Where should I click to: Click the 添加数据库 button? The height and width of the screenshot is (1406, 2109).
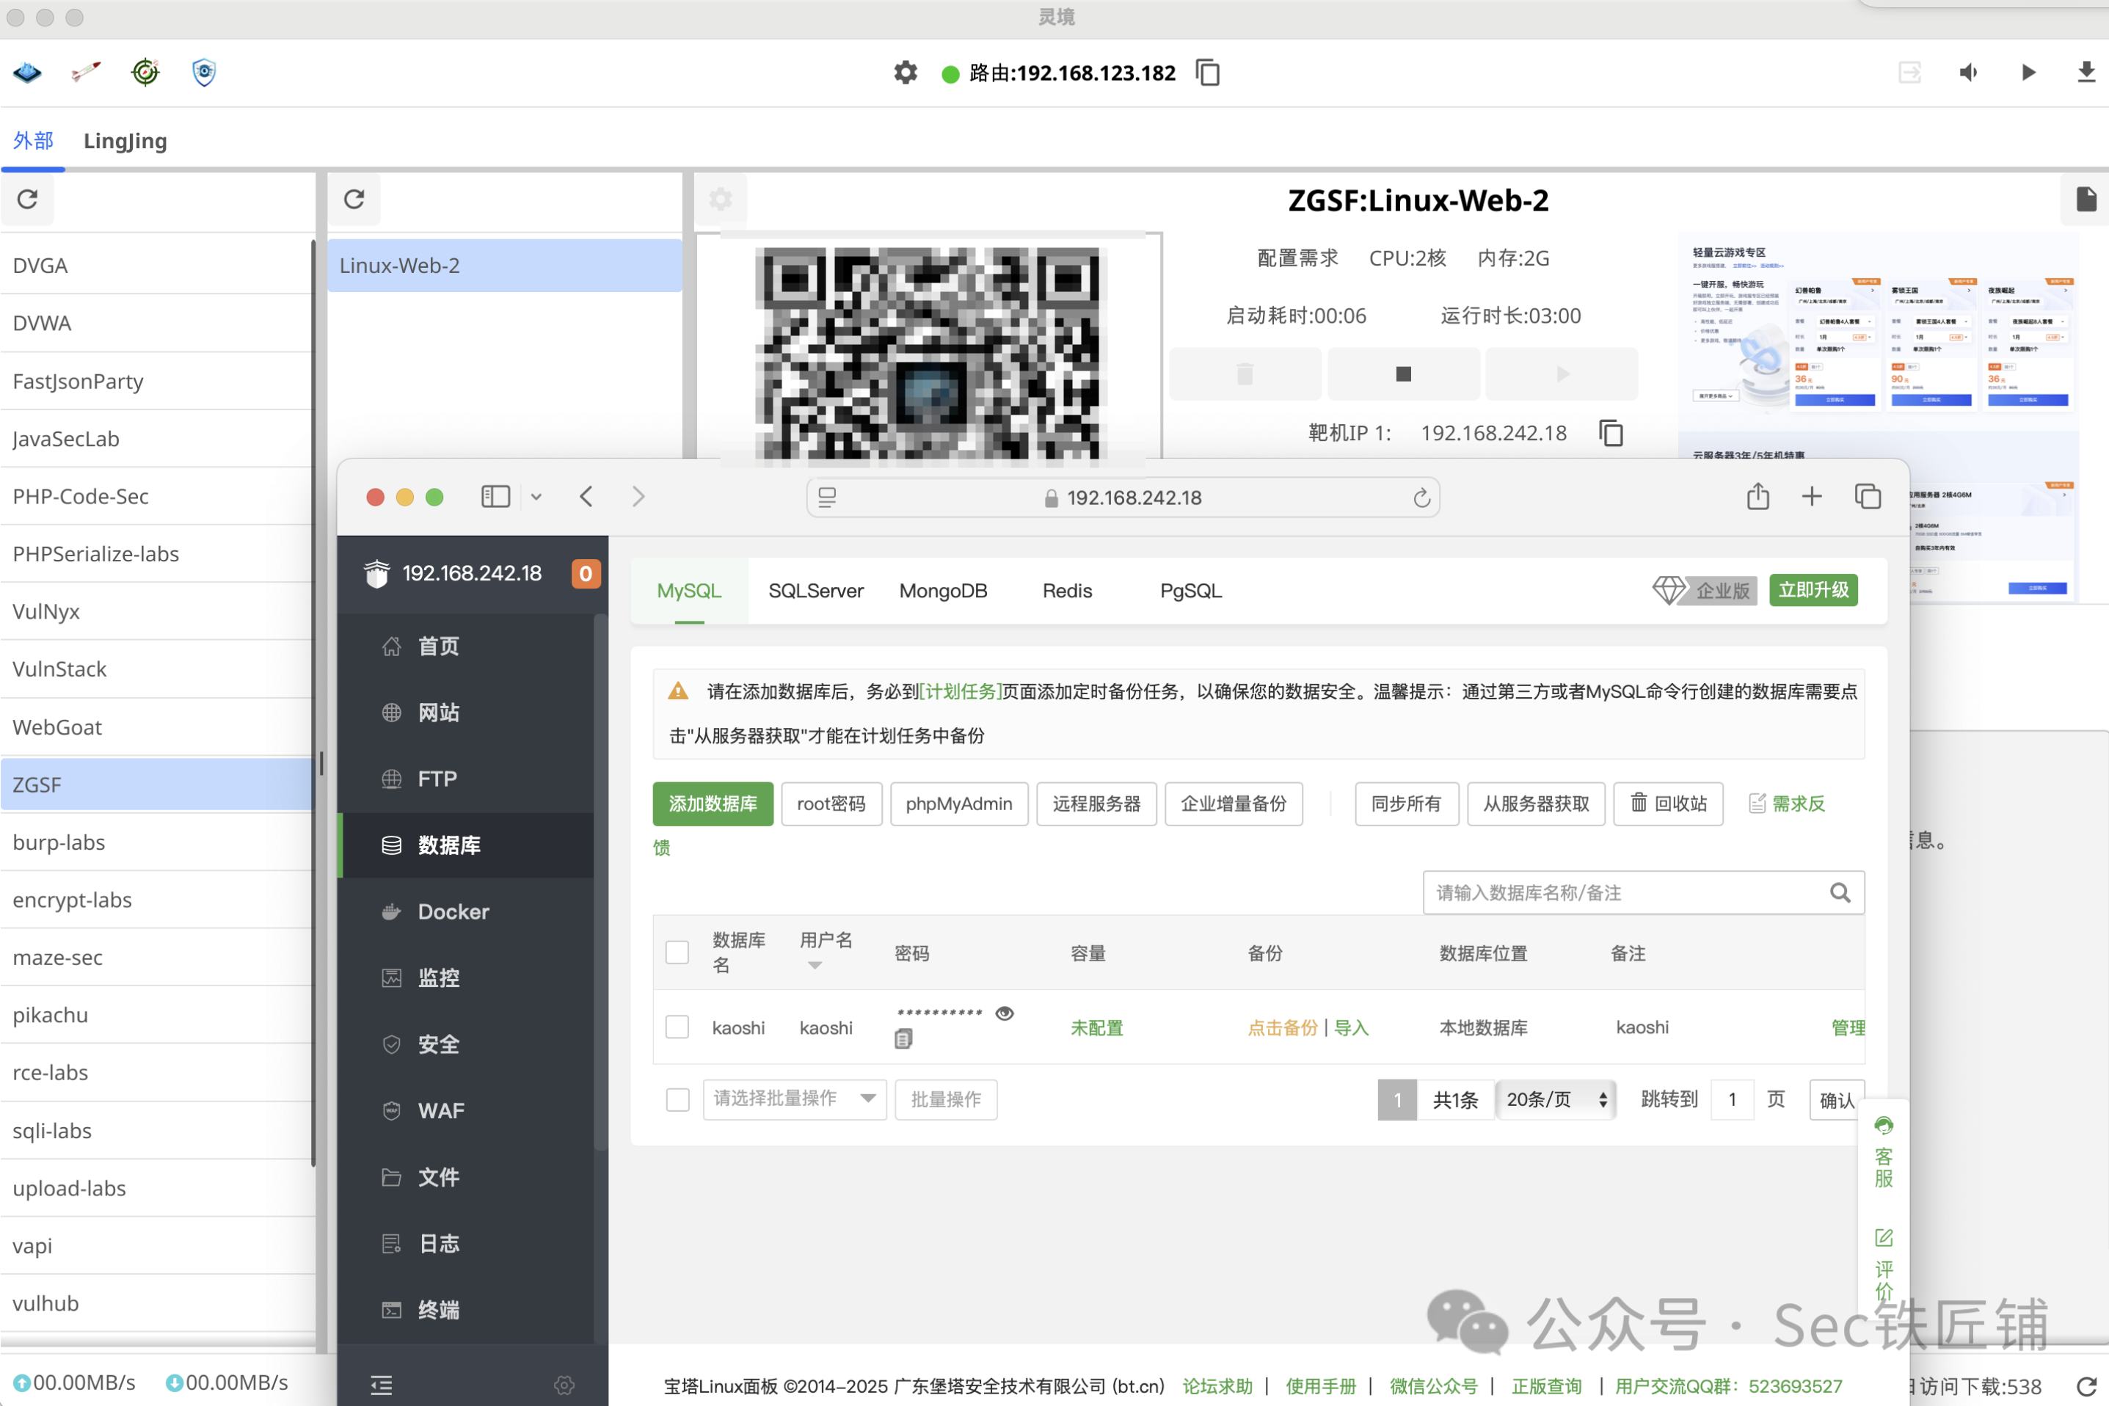click(712, 804)
